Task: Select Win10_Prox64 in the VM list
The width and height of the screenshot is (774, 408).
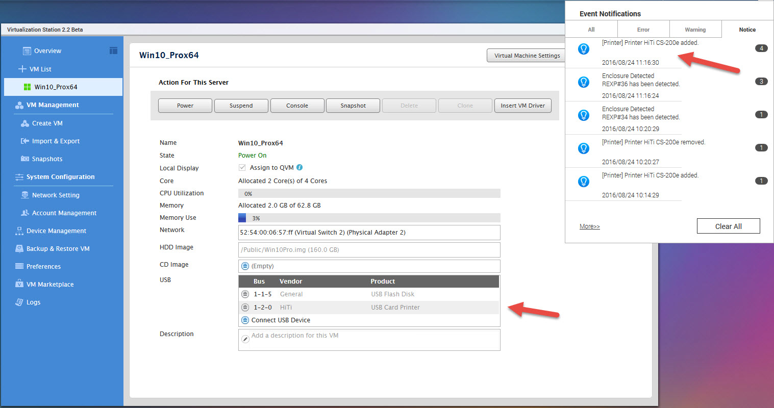Action: click(56, 87)
